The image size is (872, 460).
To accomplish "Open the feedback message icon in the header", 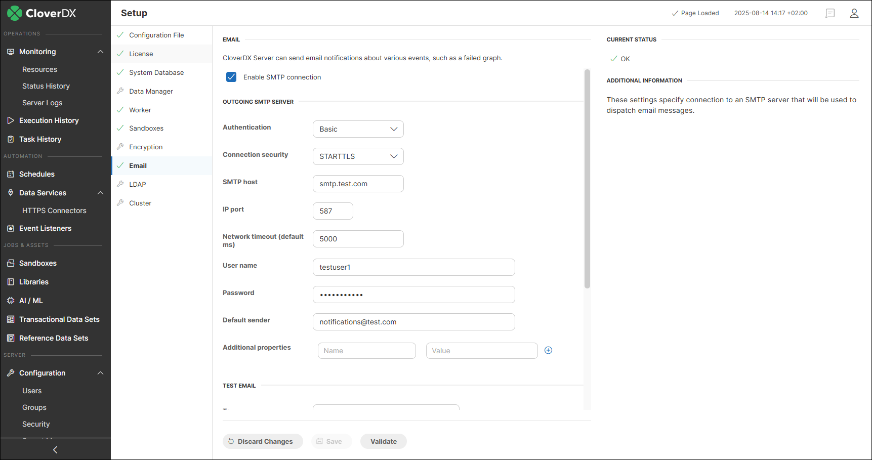I will click(829, 13).
